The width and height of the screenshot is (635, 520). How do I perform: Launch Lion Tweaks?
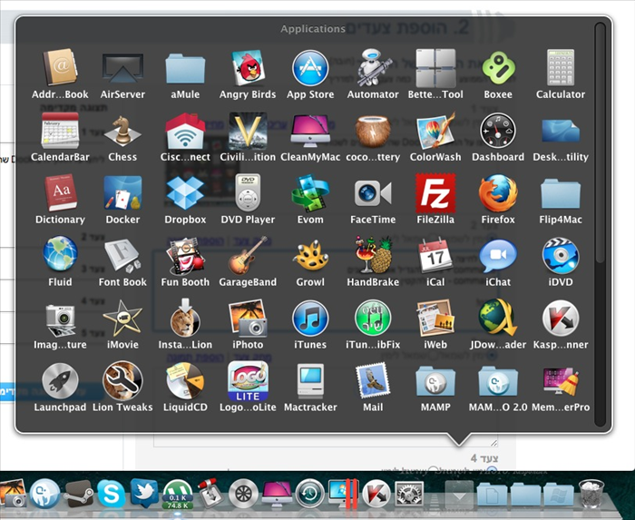click(x=122, y=380)
